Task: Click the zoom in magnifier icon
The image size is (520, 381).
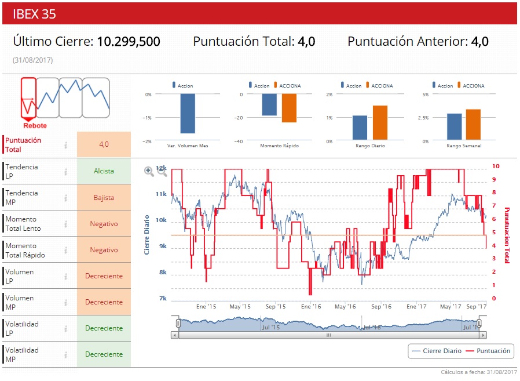Action: click(149, 172)
